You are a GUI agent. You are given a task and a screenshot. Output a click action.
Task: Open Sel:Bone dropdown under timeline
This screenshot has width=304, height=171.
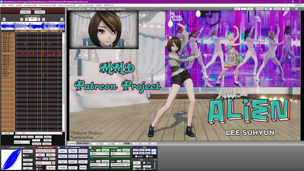(22, 142)
